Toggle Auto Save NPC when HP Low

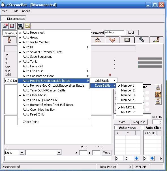pos(54,52)
